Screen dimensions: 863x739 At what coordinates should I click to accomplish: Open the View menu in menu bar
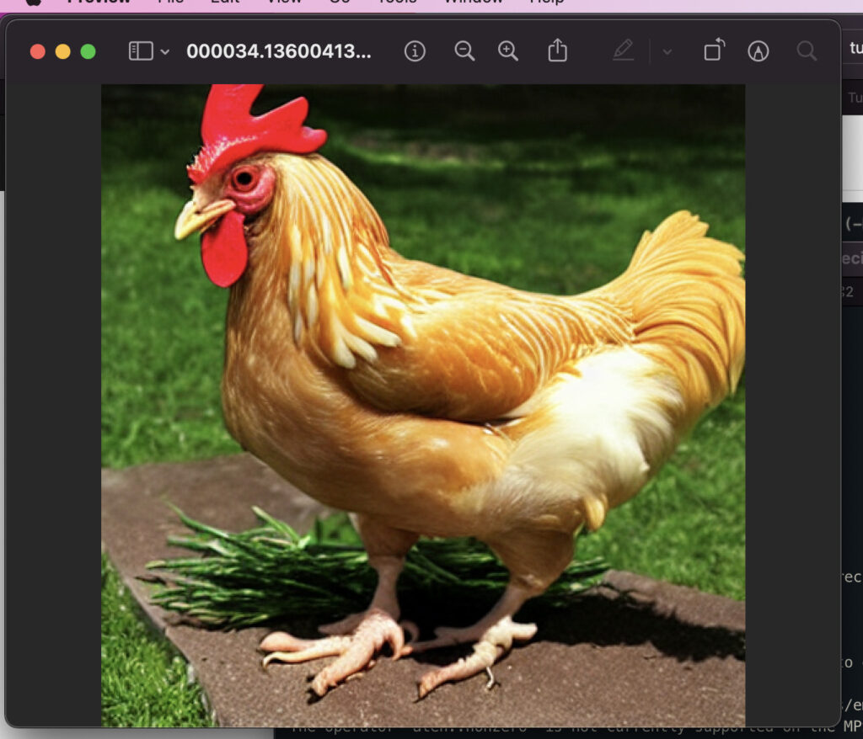[284, 3]
